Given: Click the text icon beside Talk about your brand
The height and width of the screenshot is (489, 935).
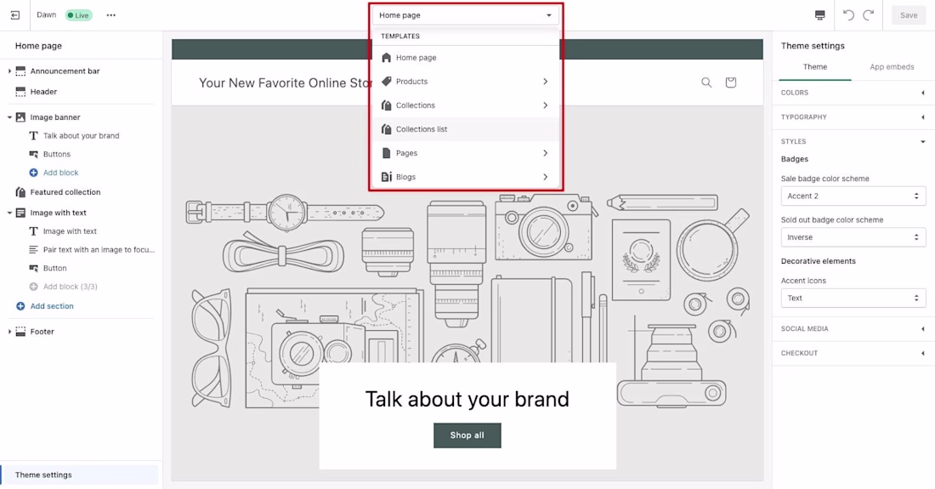Looking at the screenshot, I should [33, 136].
